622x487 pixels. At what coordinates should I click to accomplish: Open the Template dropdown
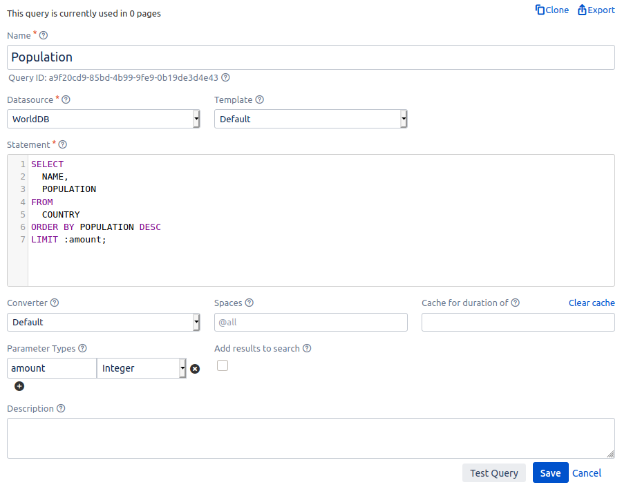[311, 119]
